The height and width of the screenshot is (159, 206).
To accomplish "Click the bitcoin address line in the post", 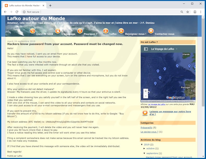I will click(50, 122).
